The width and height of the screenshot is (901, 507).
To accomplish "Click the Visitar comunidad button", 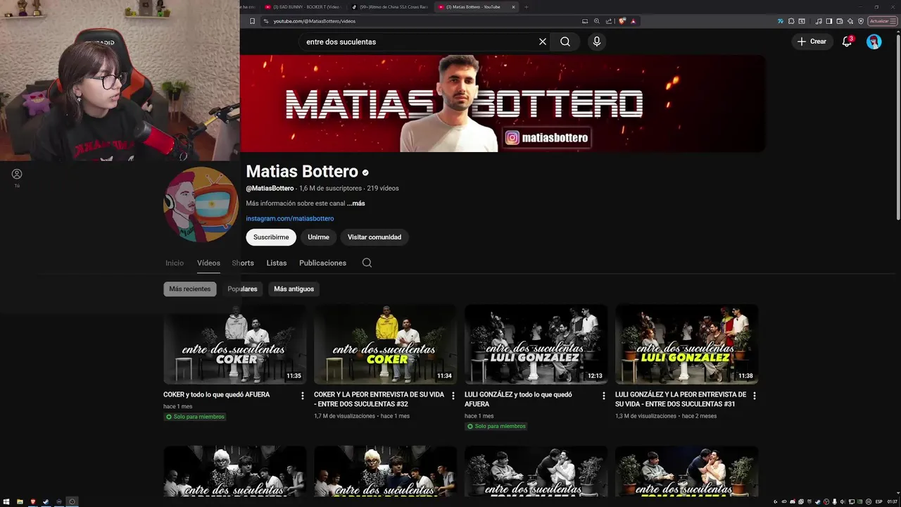I will point(374,237).
